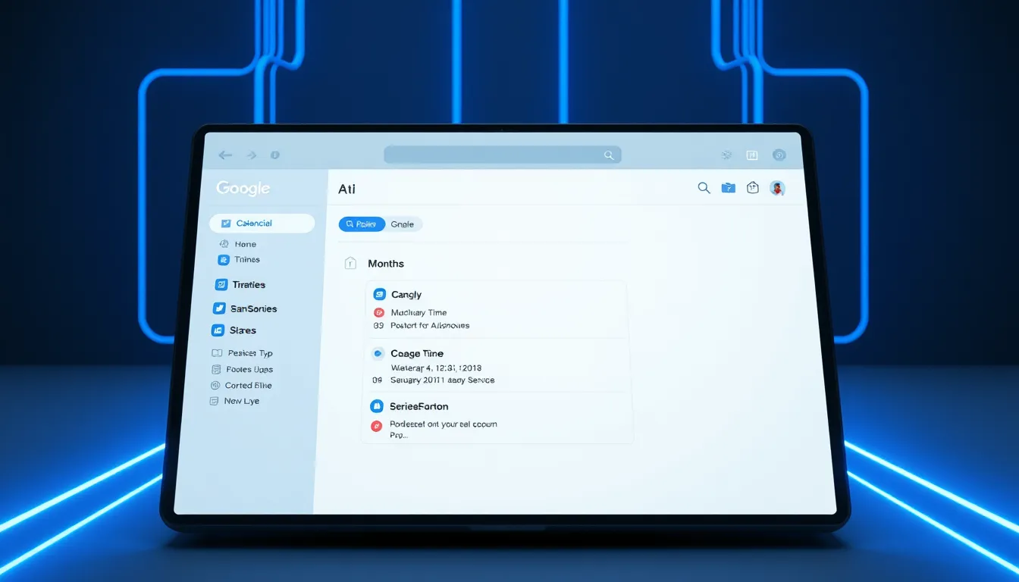Click the blue icon next to Cangly
The height and width of the screenshot is (582, 1019).
[380, 294]
